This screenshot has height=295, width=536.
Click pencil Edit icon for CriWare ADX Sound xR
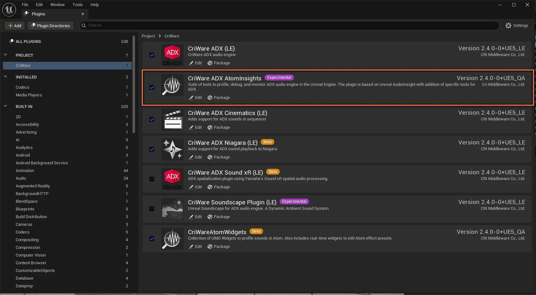pyautogui.click(x=191, y=187)
